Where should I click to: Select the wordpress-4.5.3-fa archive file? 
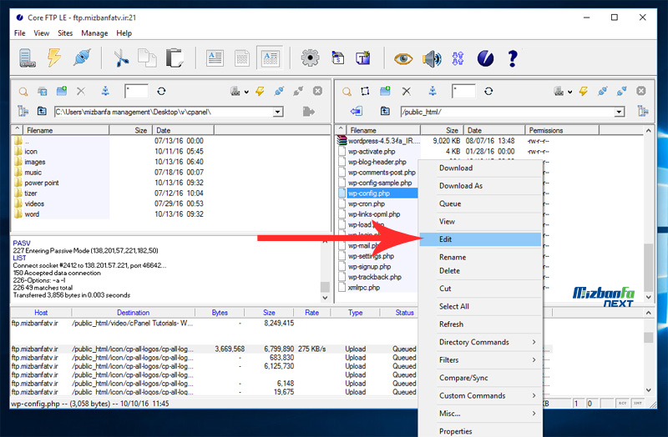coord(383,141)
